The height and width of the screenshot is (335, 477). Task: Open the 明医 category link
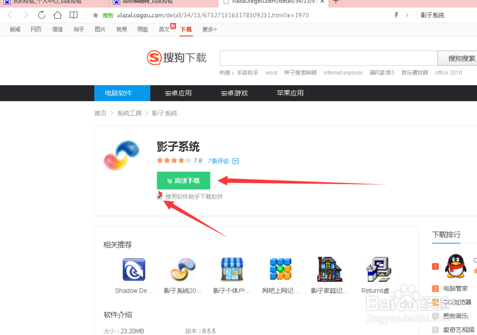coord(143,30)
